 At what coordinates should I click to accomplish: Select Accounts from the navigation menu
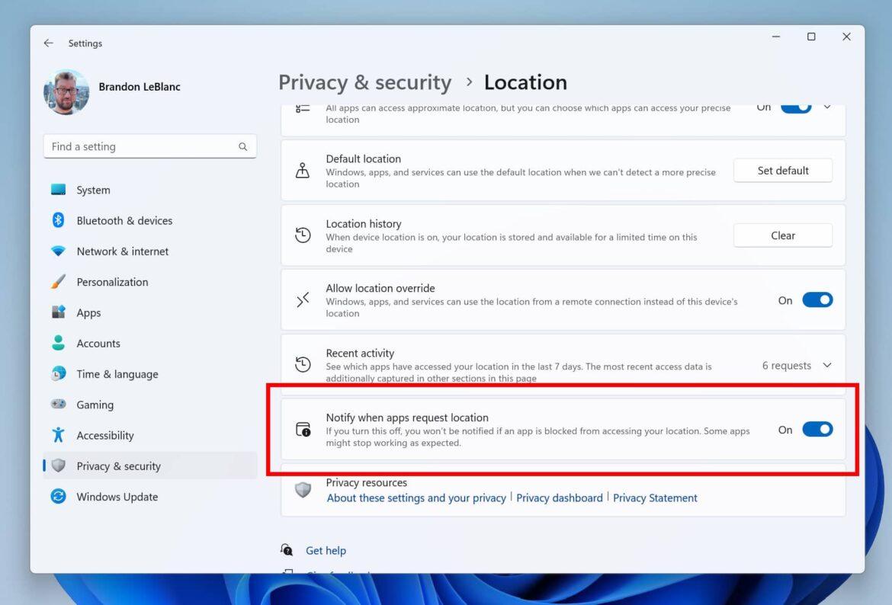click(x=99, y=343)
